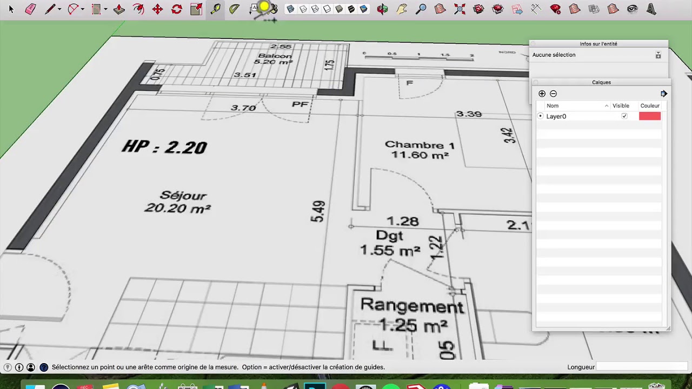Activate the Push/Pull tool
The image size is (692, 389).
point(119,9)
